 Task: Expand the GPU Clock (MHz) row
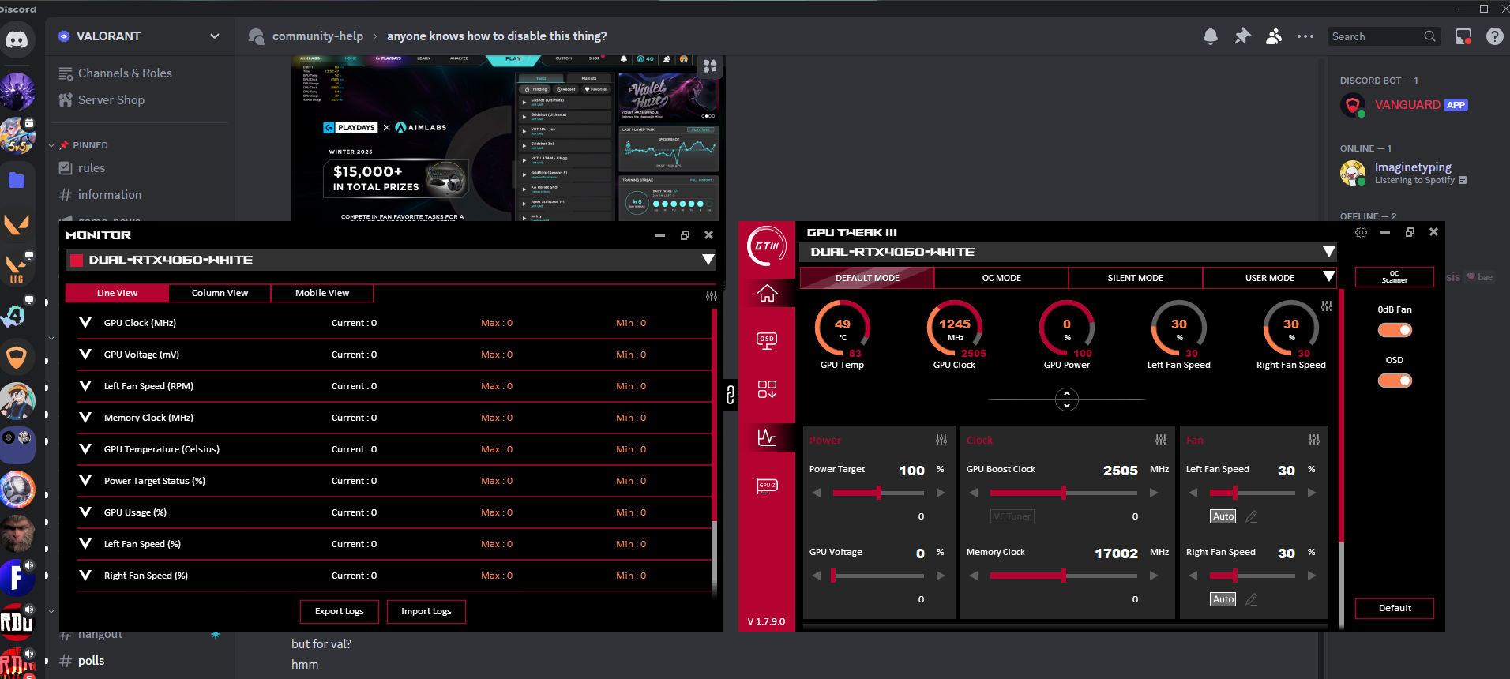tap(85, 323)
